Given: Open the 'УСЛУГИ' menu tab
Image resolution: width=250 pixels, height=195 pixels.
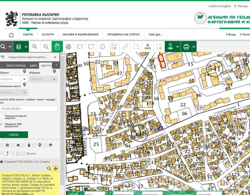Looking at the screenshot, I should (x=48, y=35).
